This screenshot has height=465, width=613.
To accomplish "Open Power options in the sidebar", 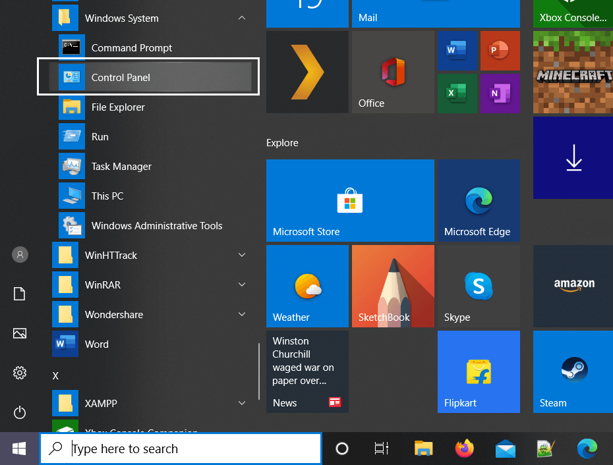I will pos(20,412).
